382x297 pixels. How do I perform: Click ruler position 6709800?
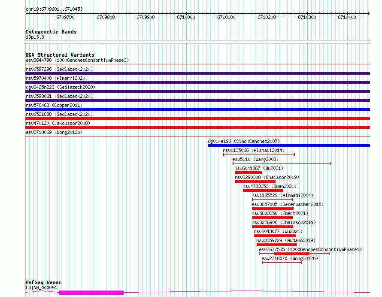pos(106,17)
